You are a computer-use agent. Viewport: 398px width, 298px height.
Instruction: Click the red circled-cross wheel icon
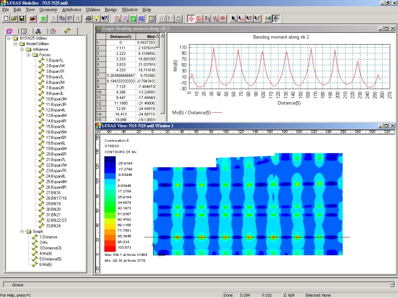223,18
